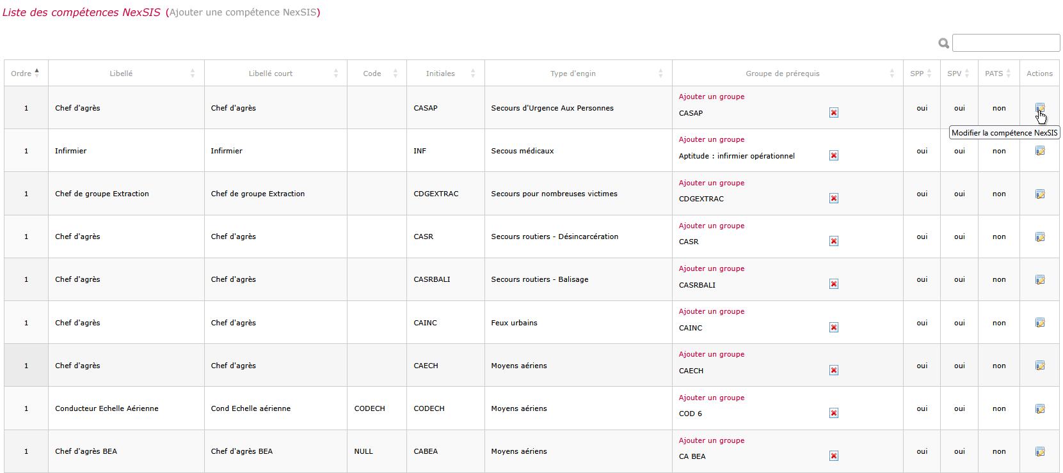This screenshot has height=473, width=1063.
Task: Add a group to the CAINC row
Action: [x=712, y=311]
